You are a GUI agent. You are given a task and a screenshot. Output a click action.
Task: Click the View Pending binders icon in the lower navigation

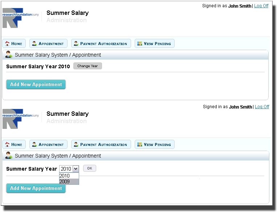click(x=139, y=144)
